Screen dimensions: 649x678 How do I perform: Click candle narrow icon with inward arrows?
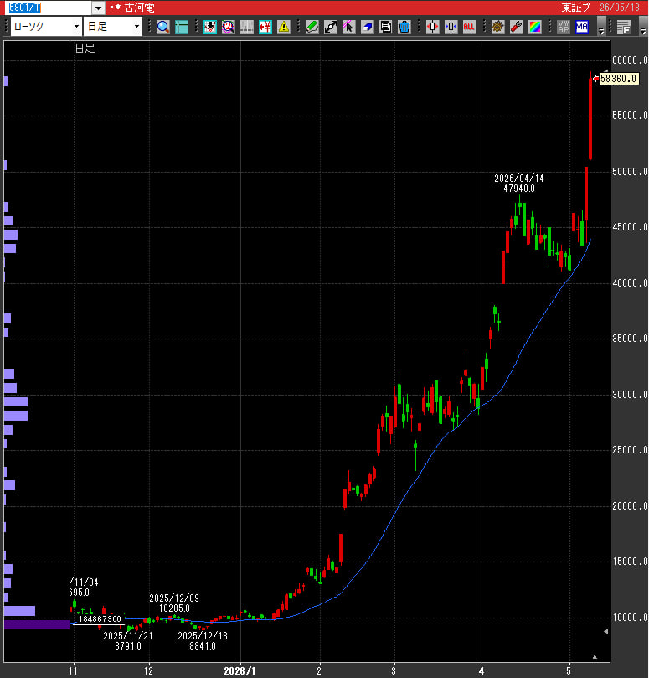click(451, 27)
